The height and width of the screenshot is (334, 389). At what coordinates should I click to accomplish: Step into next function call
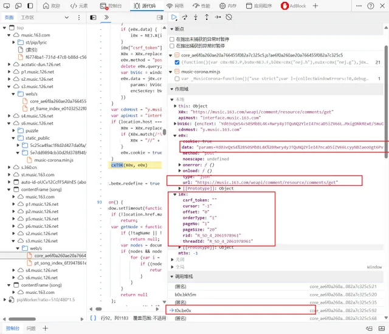196,17
